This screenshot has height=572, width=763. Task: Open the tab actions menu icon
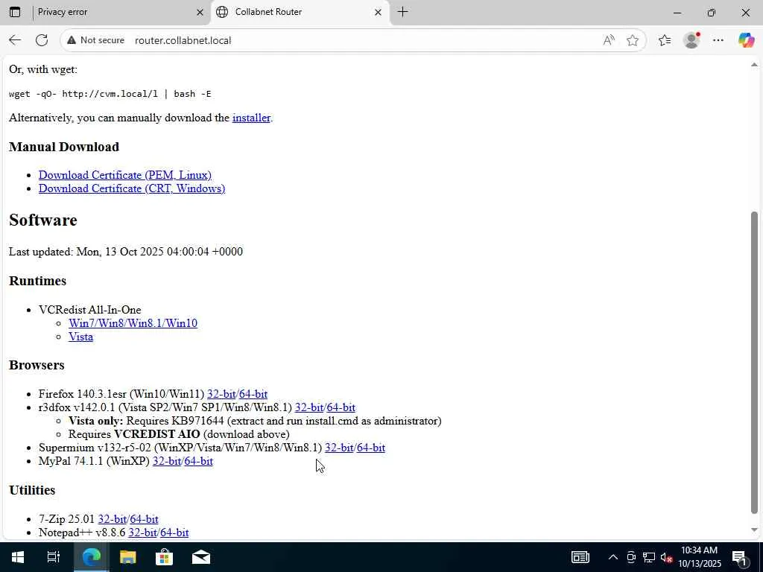pos(15,12)
